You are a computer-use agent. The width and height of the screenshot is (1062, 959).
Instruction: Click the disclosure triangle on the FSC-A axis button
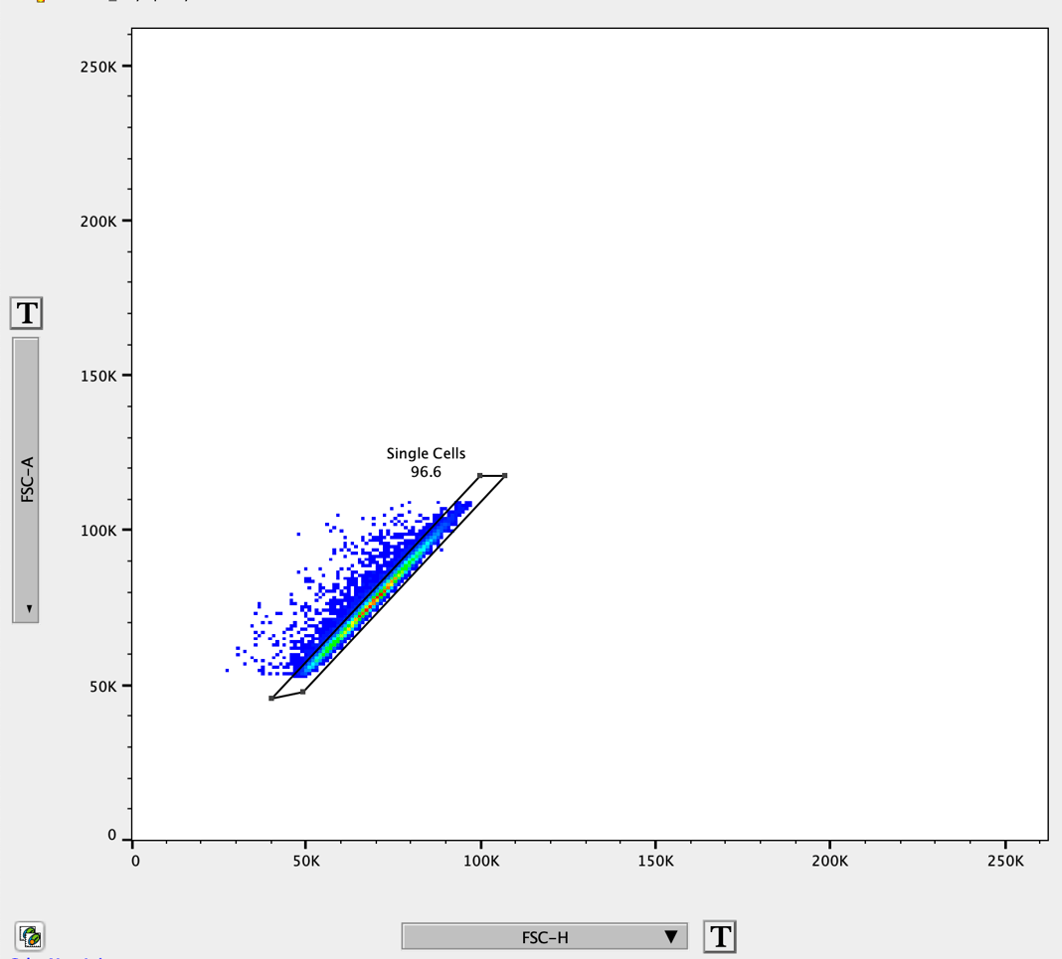point(29,608)
